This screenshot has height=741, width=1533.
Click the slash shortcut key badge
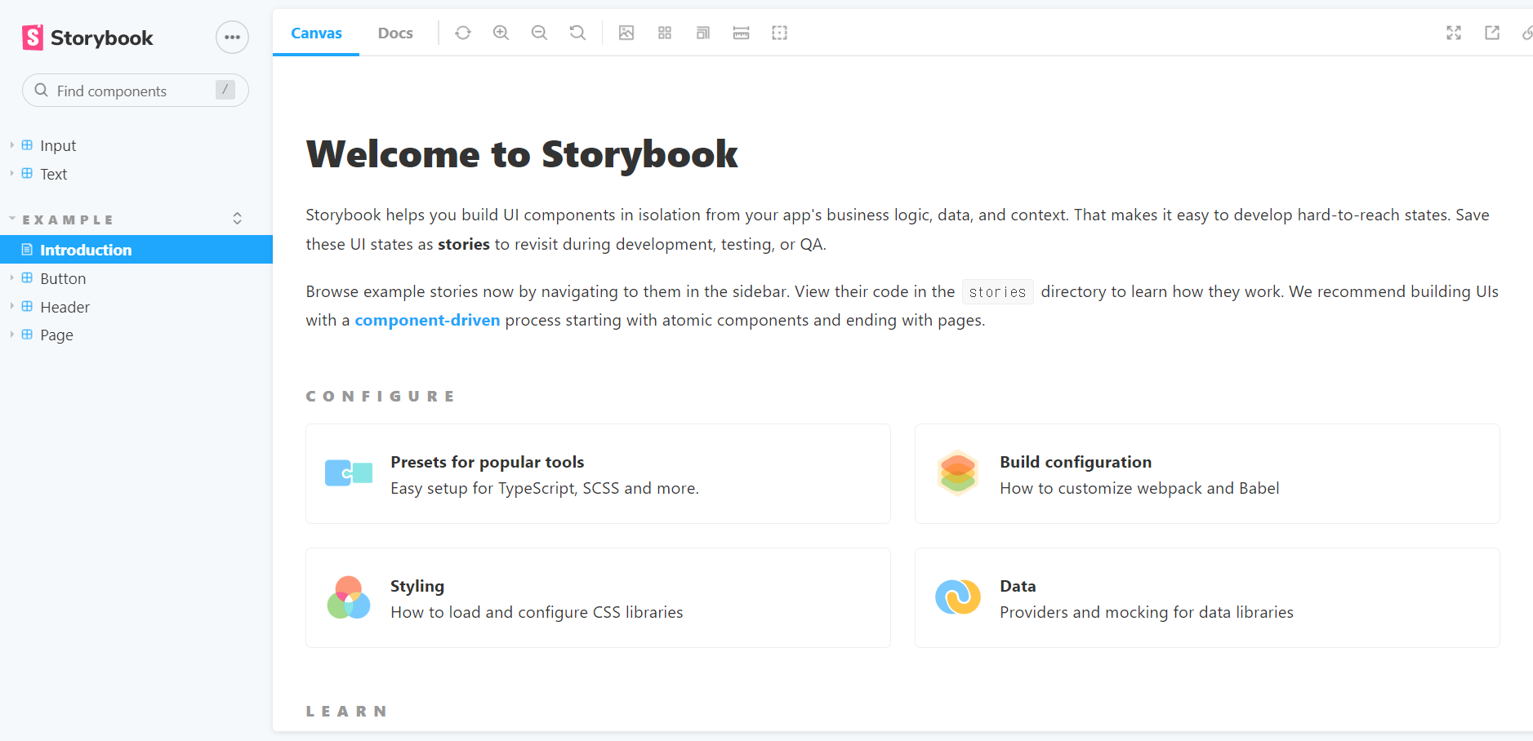(225, 90)
